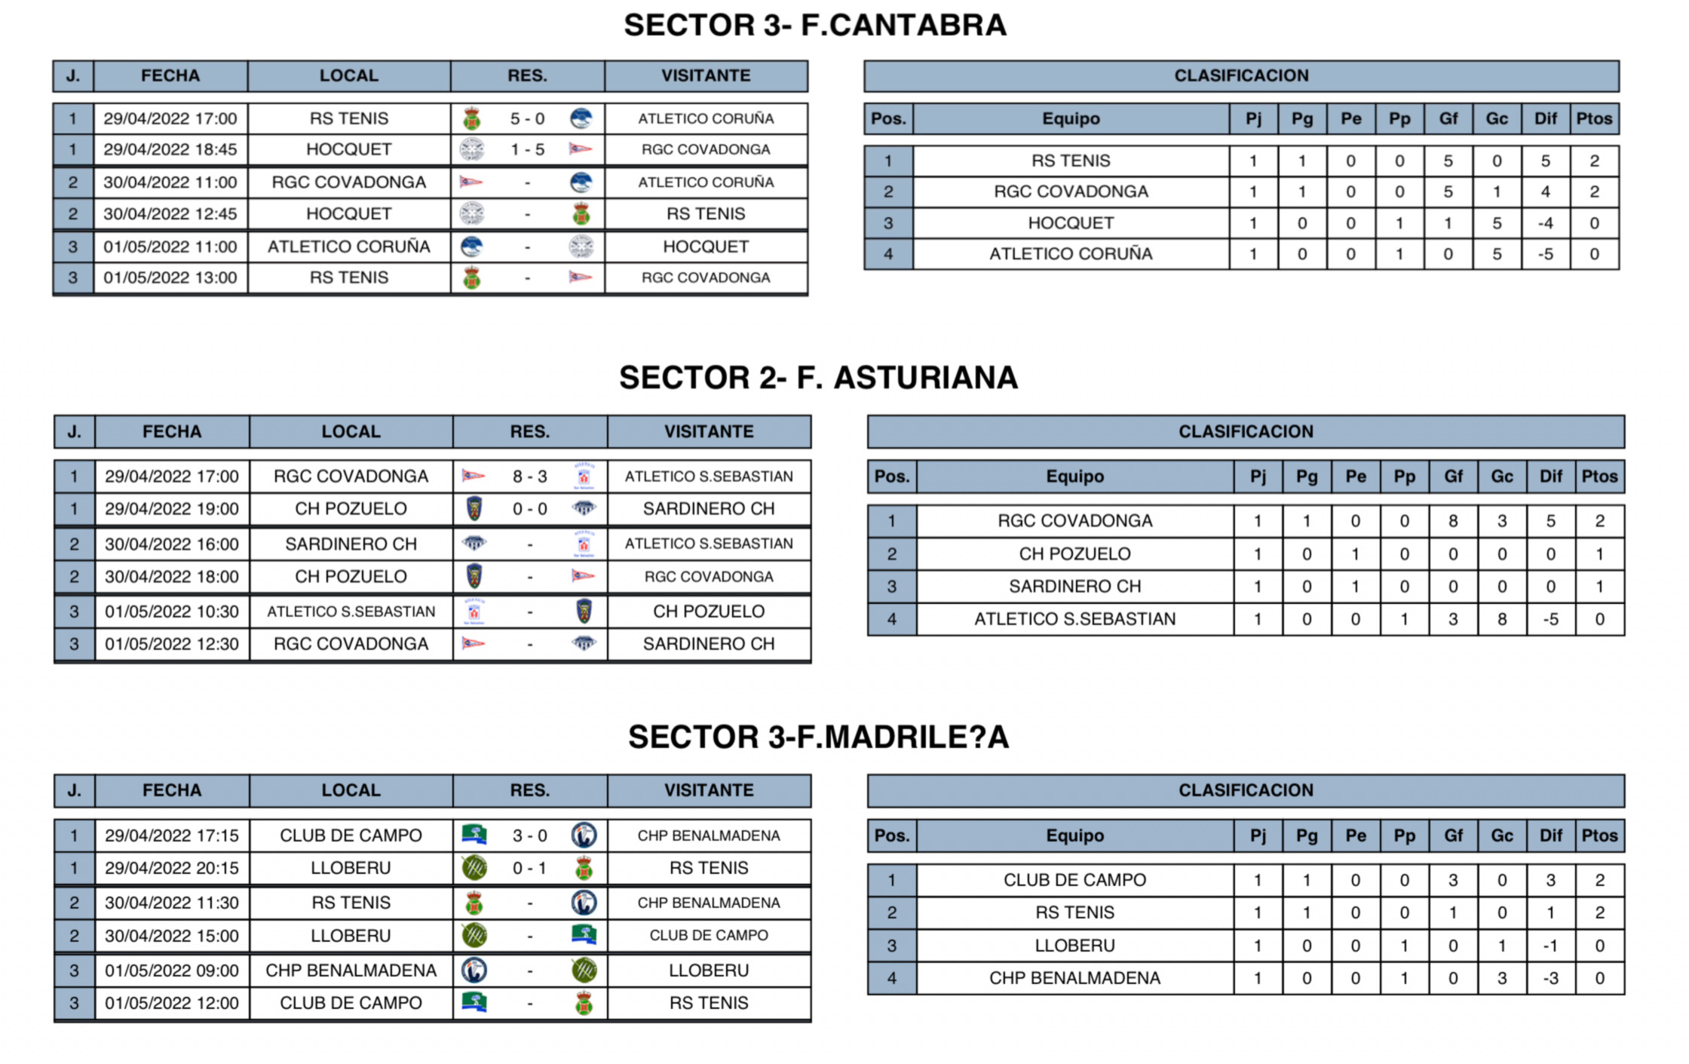Click CH Pozuelo shield beside the 0 - 0 score
1689x1064 pixels.
tap(474, 509)
